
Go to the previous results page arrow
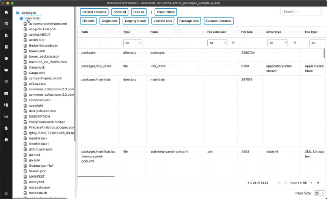pyautogui.click(x=286, y=183)
